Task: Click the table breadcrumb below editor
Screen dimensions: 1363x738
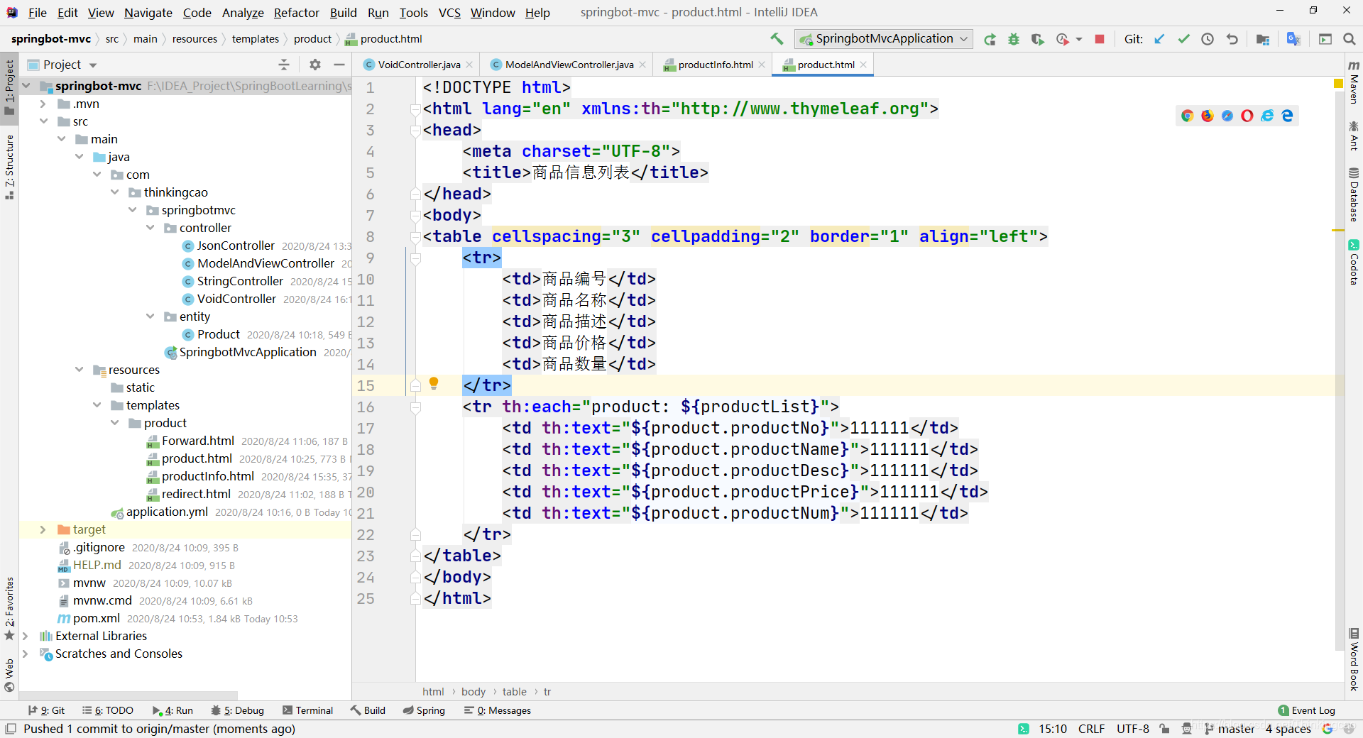Action: point(514,692)
